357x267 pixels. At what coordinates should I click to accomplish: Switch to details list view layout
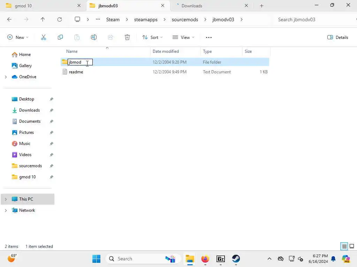click(x=344, y=246)
